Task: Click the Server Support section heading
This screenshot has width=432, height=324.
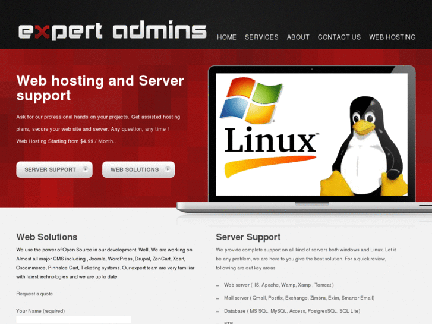Action: click(x=248, y=237)
